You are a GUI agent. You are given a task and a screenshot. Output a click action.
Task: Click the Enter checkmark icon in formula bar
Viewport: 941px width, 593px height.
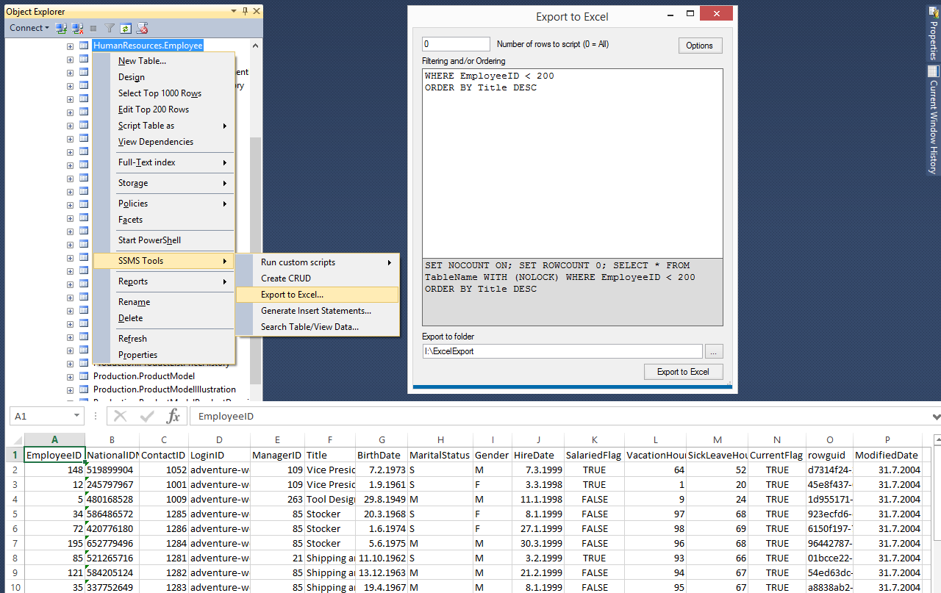(x=147, y=416)
